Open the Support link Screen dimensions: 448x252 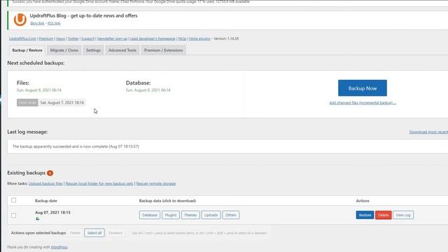point(87,38)
